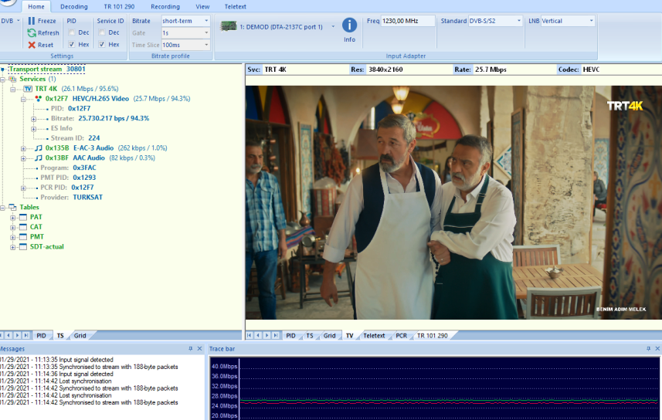Pin the Trace bar panel

(x=649, y=349)
